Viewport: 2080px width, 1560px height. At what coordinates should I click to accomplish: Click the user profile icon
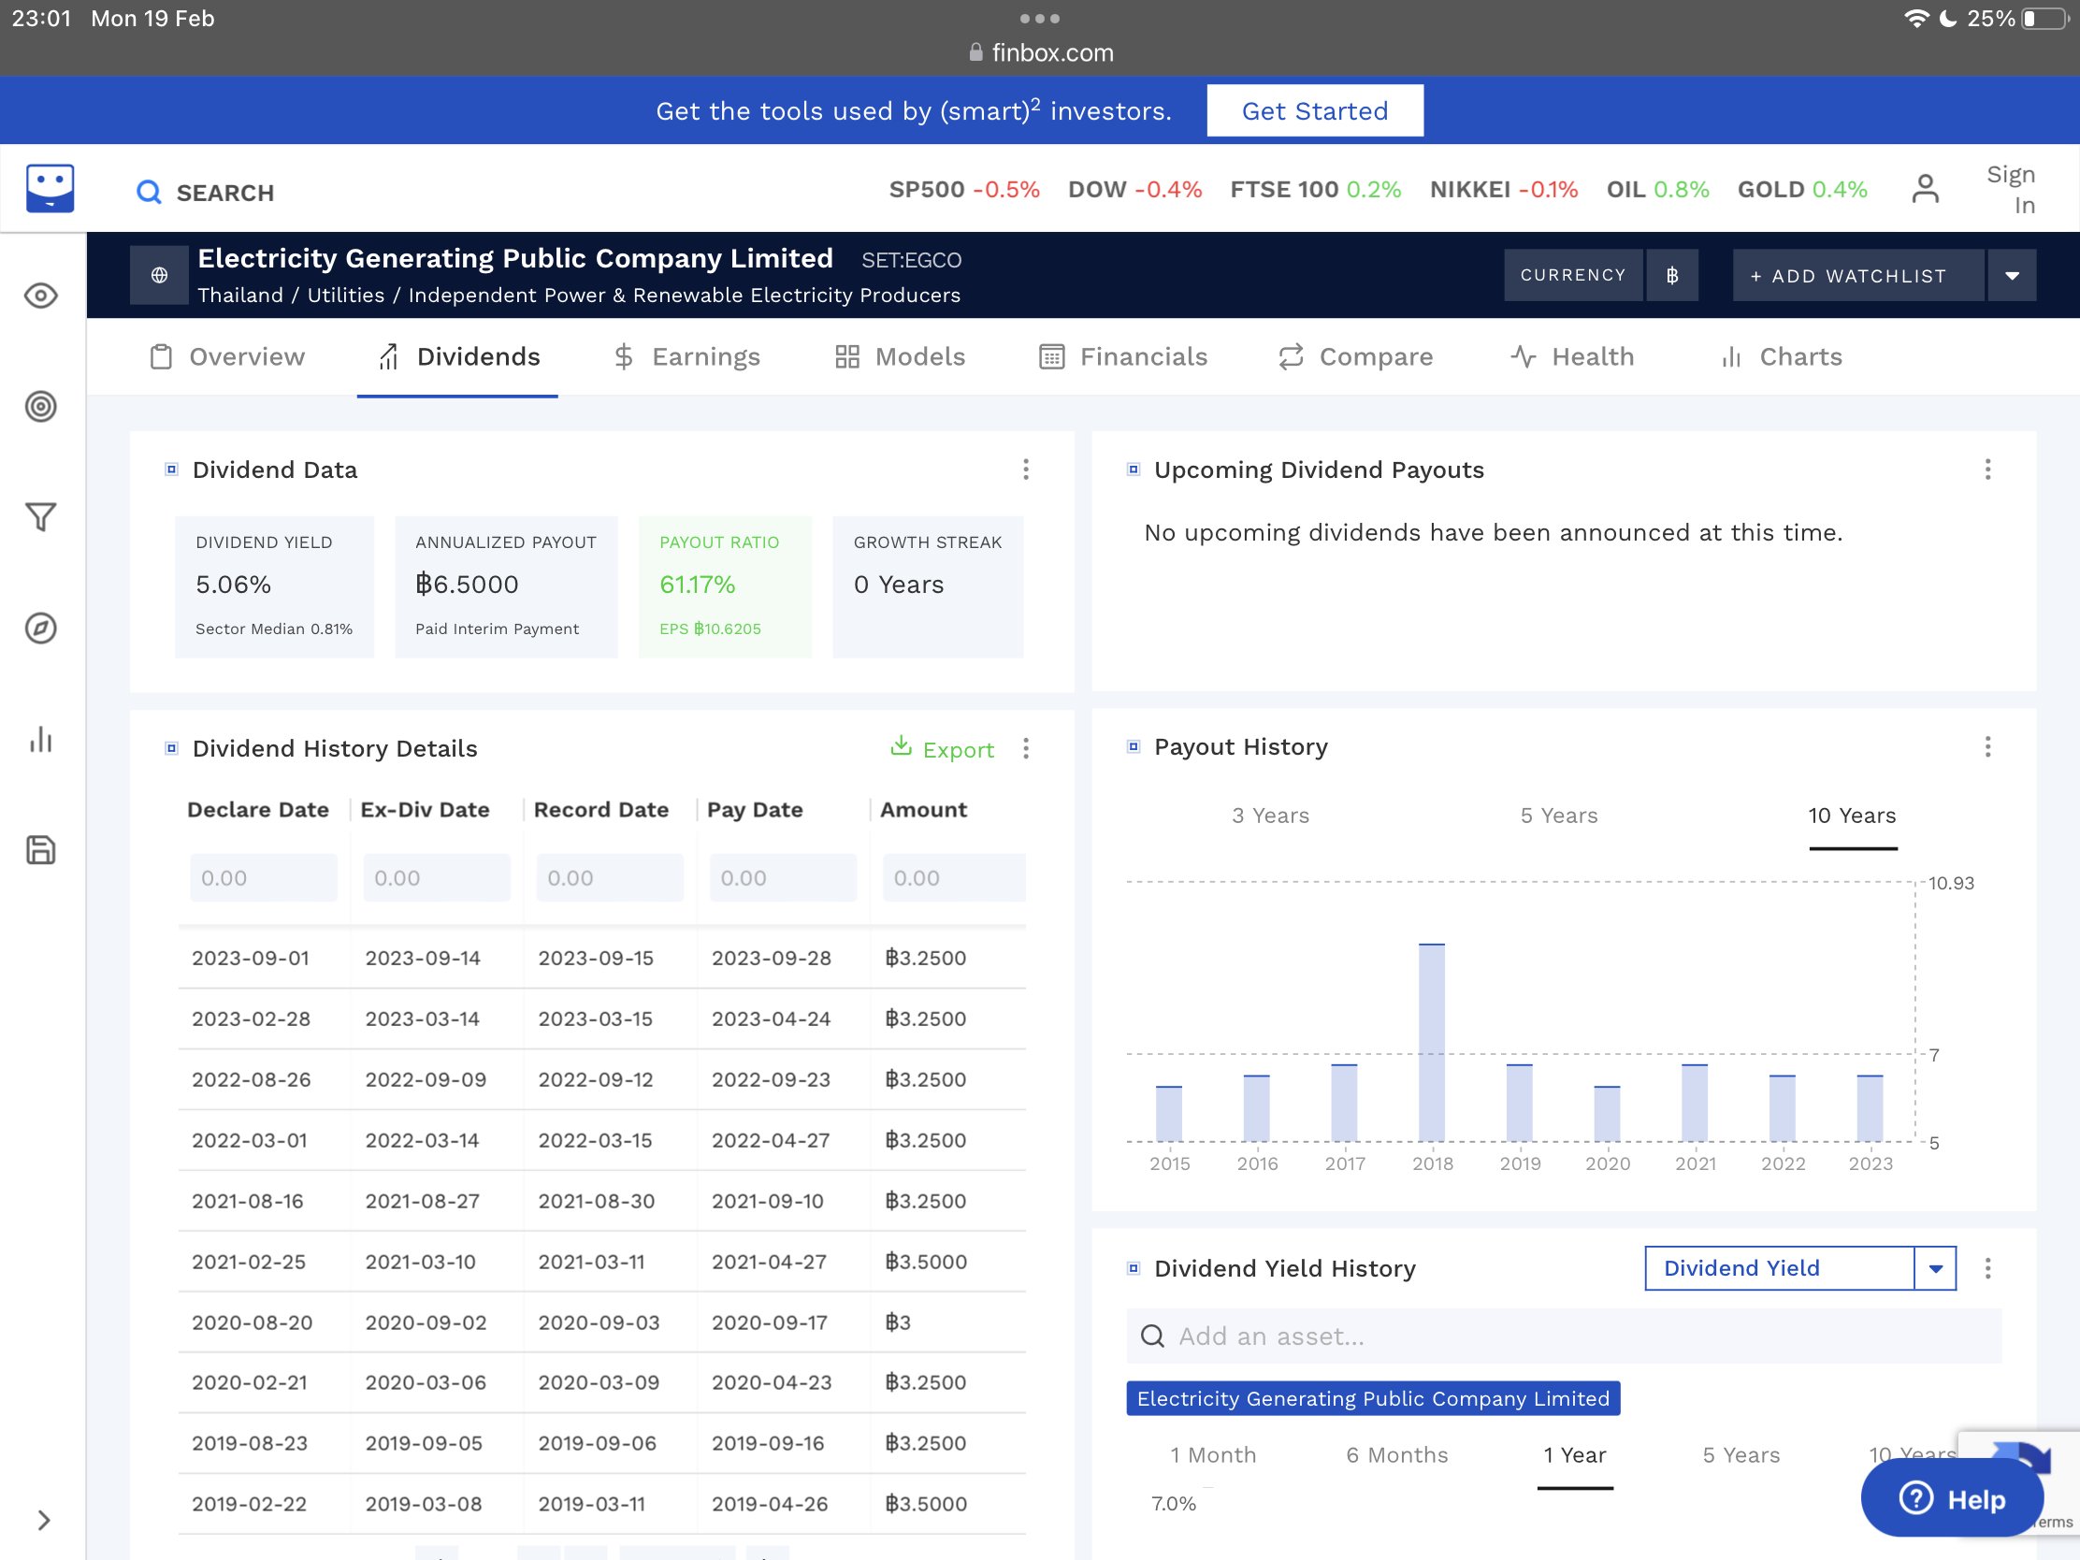pos(1925,189)
